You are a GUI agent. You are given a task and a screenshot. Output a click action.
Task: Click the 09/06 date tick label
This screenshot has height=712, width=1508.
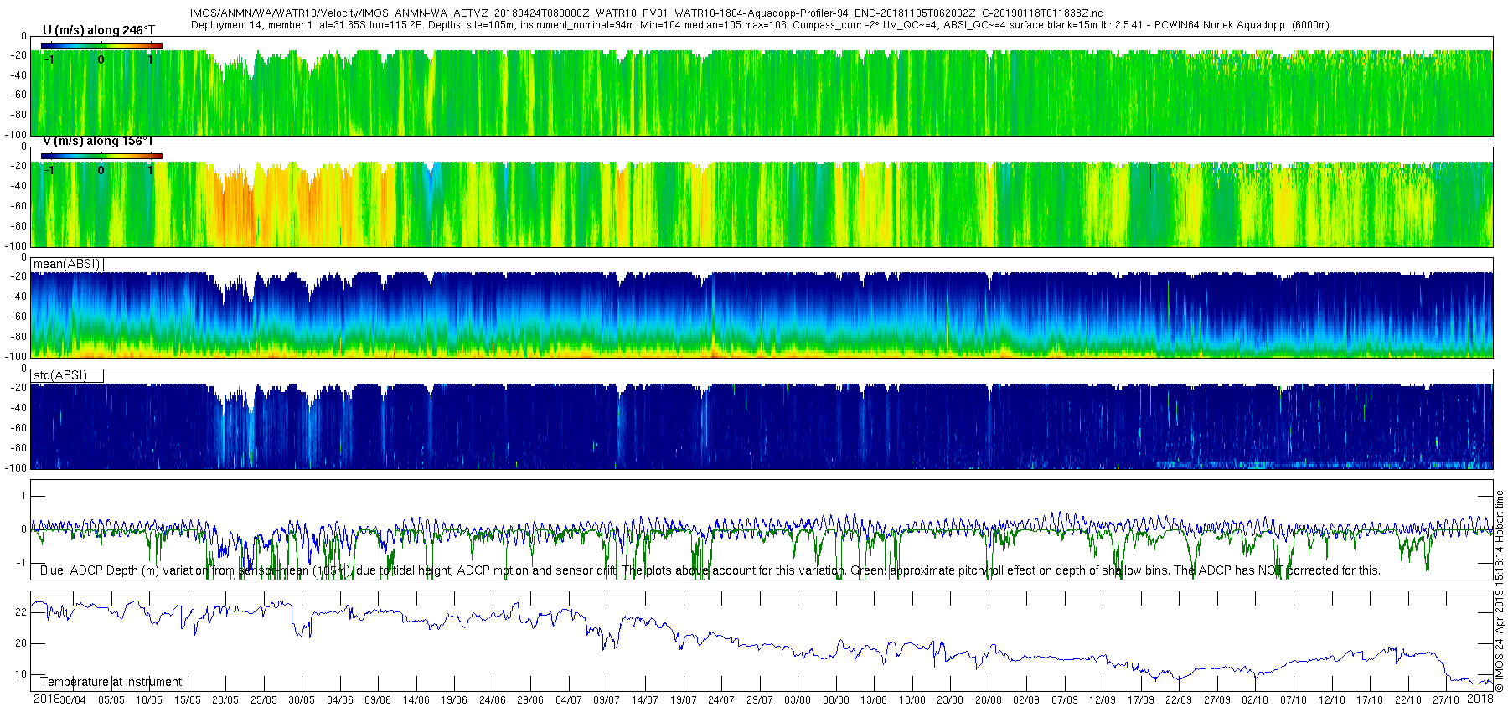pos(378,700)
